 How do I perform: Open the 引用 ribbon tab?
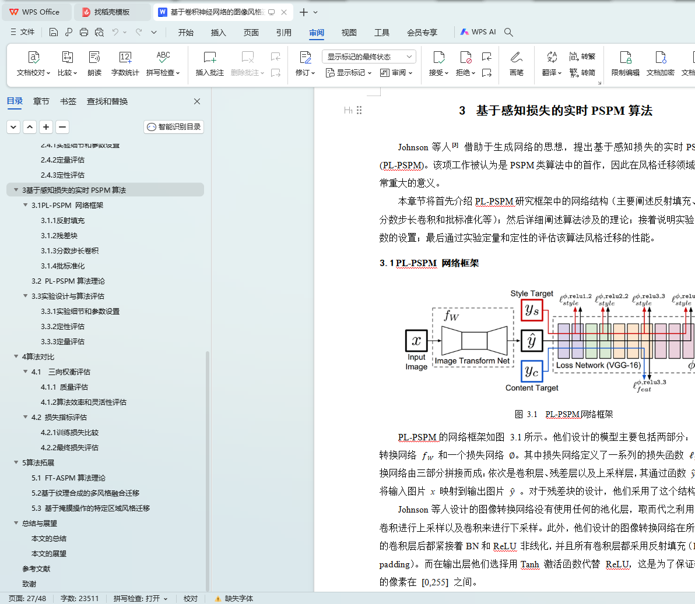[284, 32]
